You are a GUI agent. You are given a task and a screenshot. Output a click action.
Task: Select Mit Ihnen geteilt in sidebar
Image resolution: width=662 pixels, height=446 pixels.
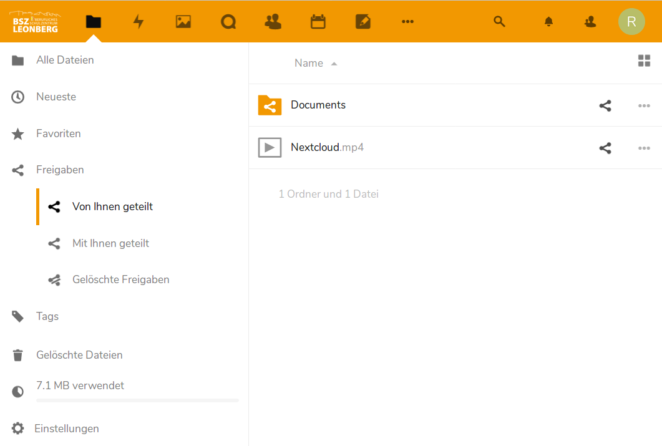(x=110, y=243)
